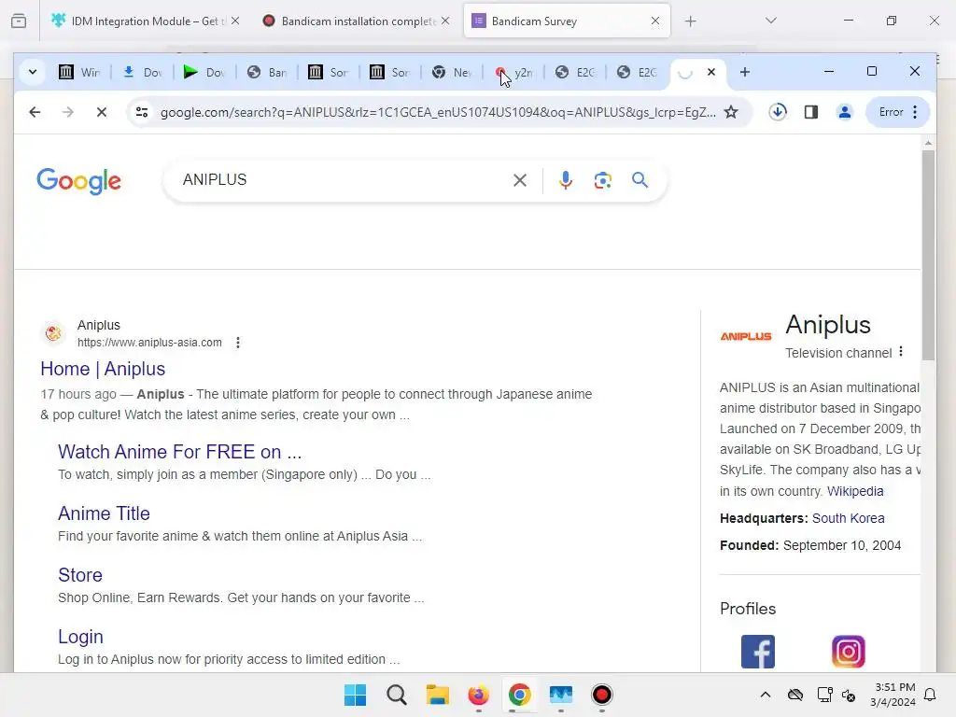Open File Explorer from the taskbar
The image size is (956, 717).
[437, 695]
